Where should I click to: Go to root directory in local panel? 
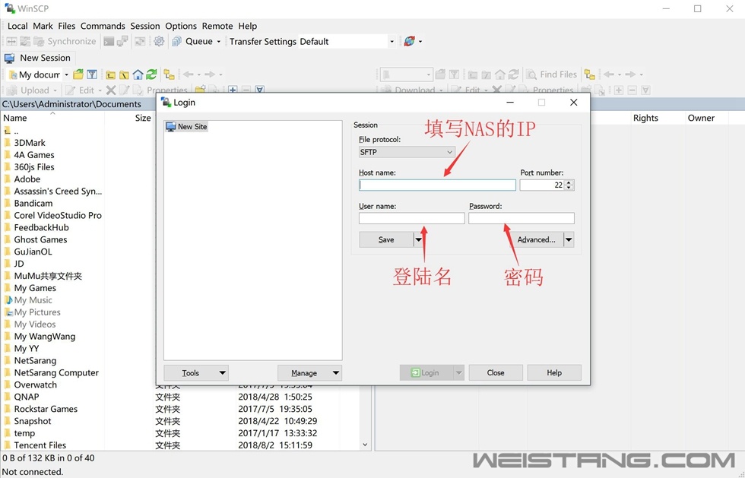[124, 74]
